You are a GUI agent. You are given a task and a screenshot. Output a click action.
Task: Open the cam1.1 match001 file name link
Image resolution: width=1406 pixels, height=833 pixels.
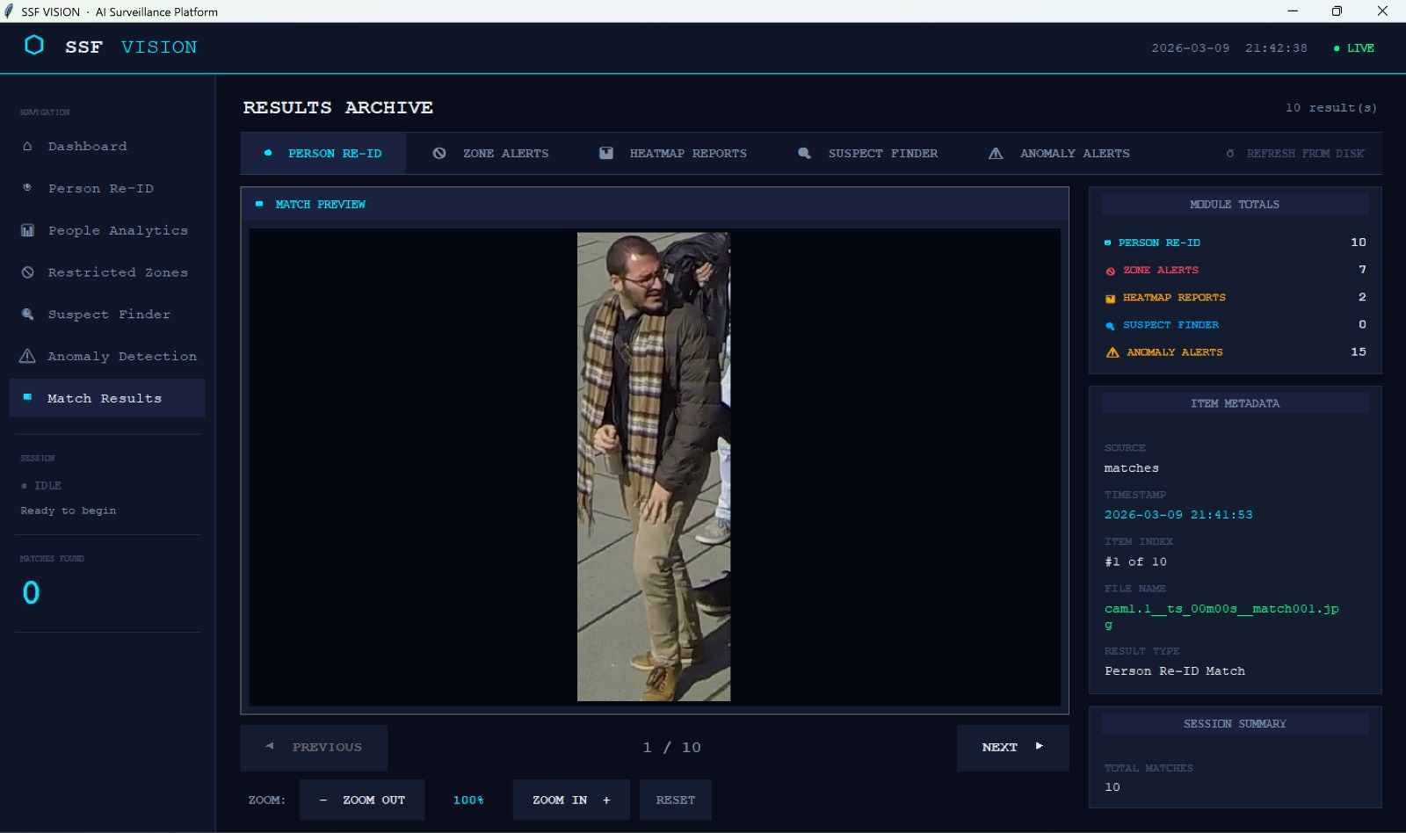click(1221, 608)
